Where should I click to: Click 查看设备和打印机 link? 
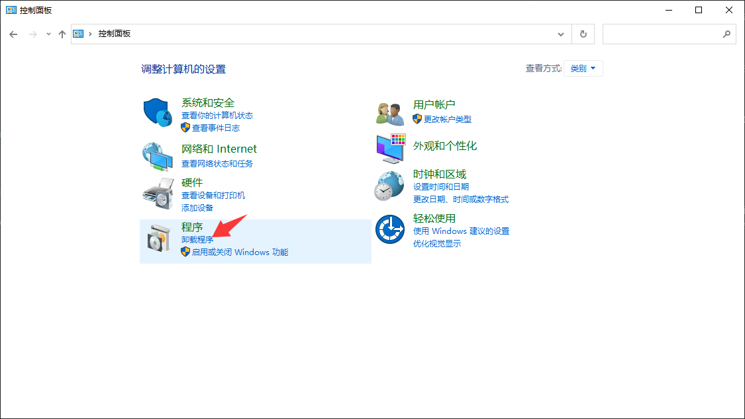point(213,195)
